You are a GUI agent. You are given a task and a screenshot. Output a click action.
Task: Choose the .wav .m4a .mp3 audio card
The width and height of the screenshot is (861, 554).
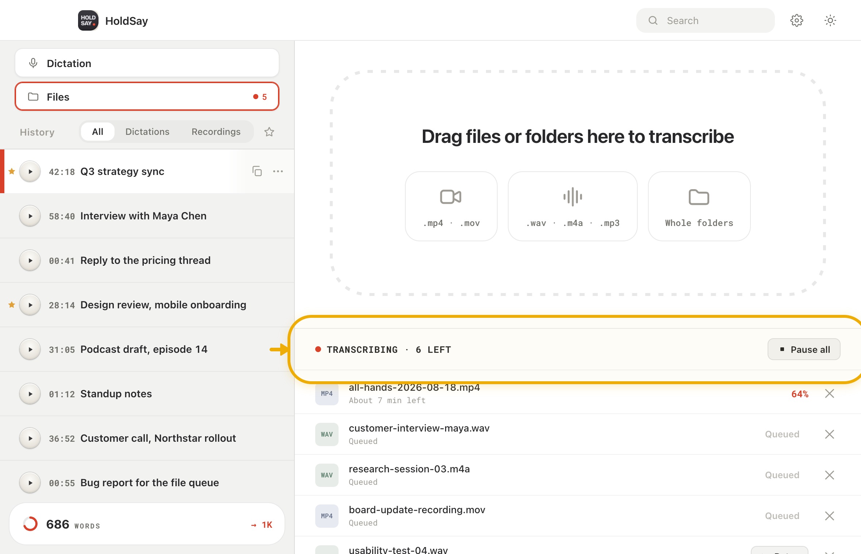[x=573, y=206]
